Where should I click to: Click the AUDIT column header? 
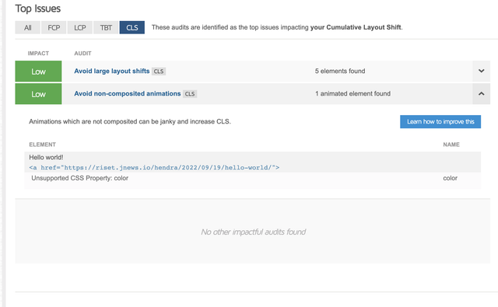[82, 54]
